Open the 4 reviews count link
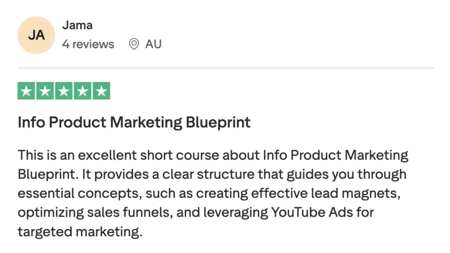Image resolution: width=450 pixels, height=253 pixels. (88, 44)
